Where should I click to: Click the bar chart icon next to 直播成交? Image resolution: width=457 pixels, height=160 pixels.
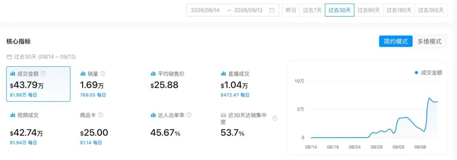pyautogui.click(x=223, y=73)
